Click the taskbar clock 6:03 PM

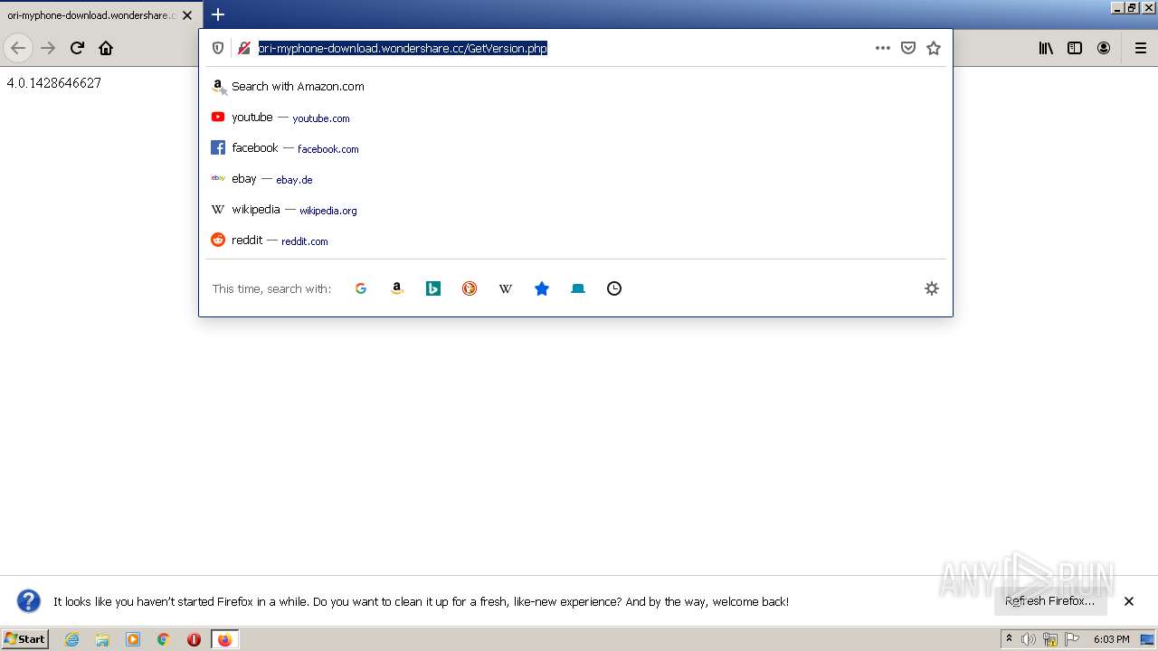(x=1112, y=639)
